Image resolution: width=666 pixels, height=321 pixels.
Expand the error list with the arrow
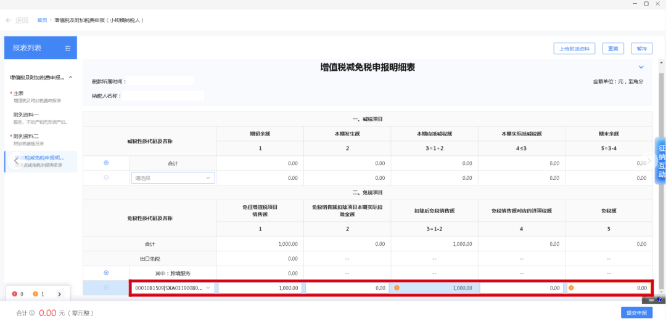click(x=59, y=294)
